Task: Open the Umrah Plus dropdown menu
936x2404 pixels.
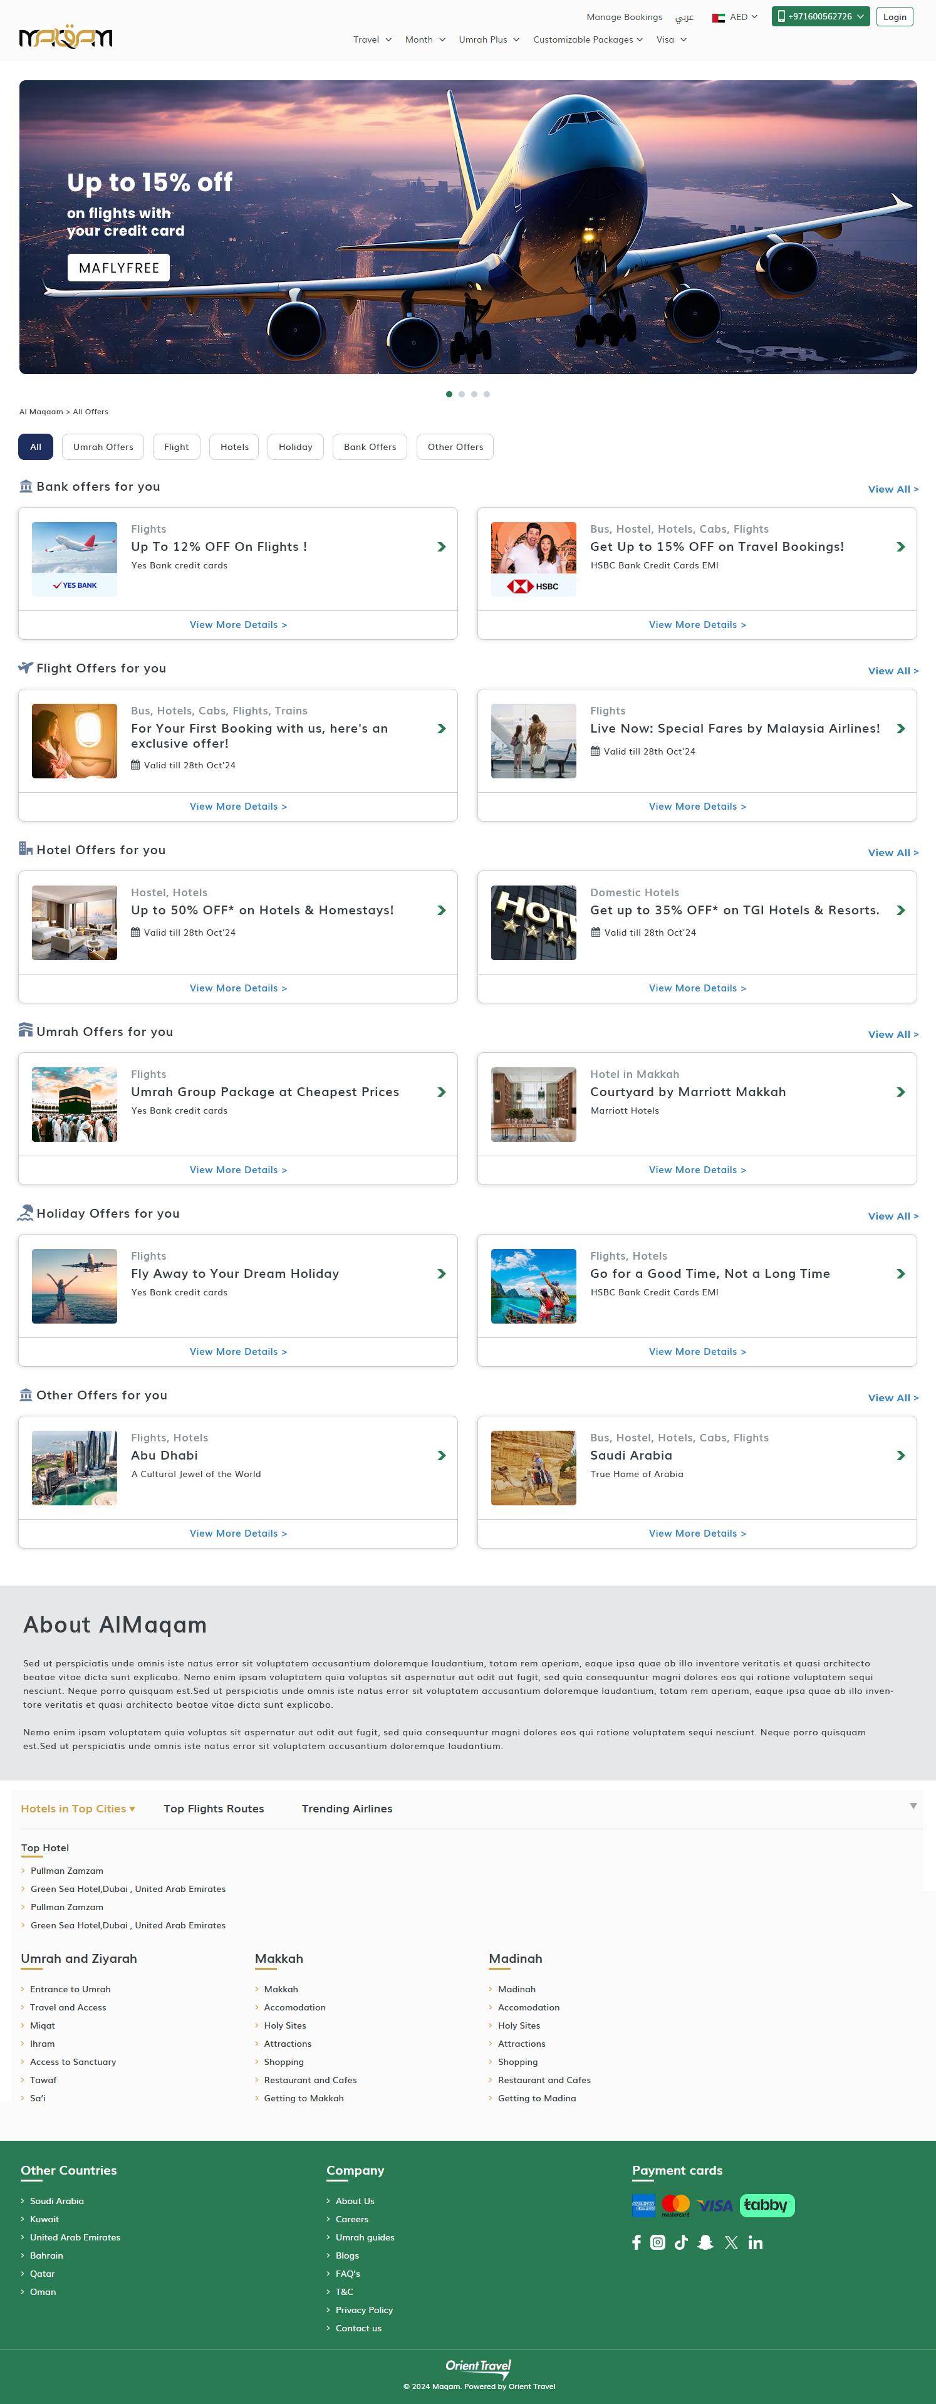Action: (488, 40)
